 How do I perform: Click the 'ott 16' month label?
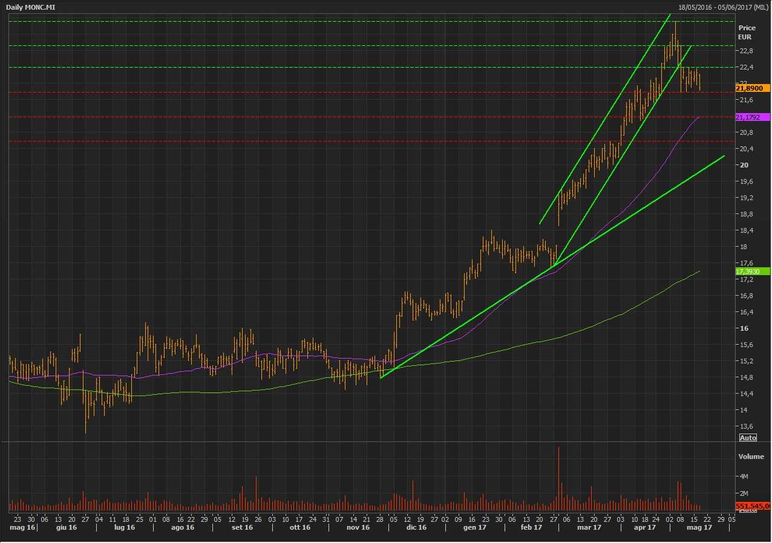pyautogui.click(x=299, y=528)
